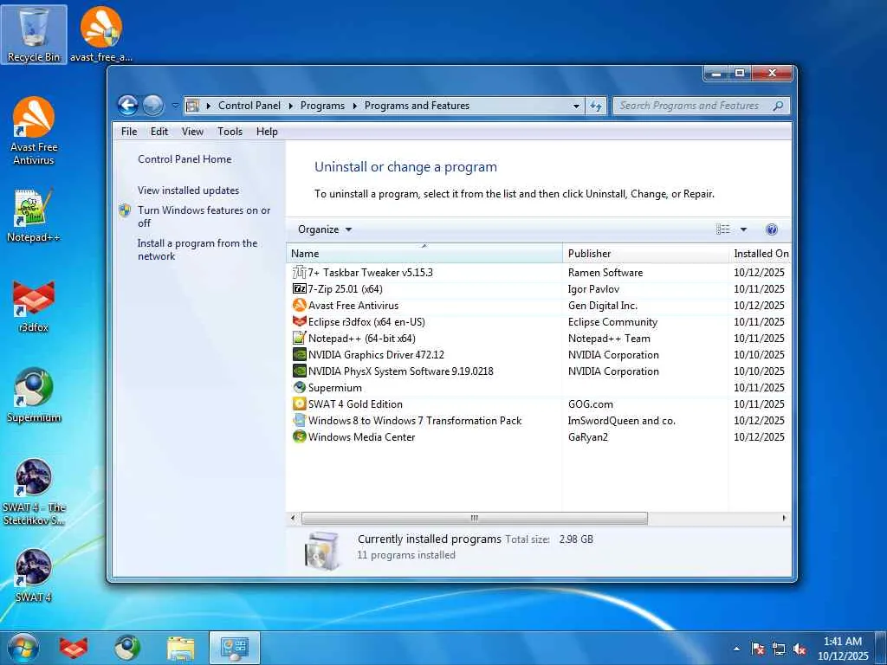Click Install a program from the network

tap(197, 249)
